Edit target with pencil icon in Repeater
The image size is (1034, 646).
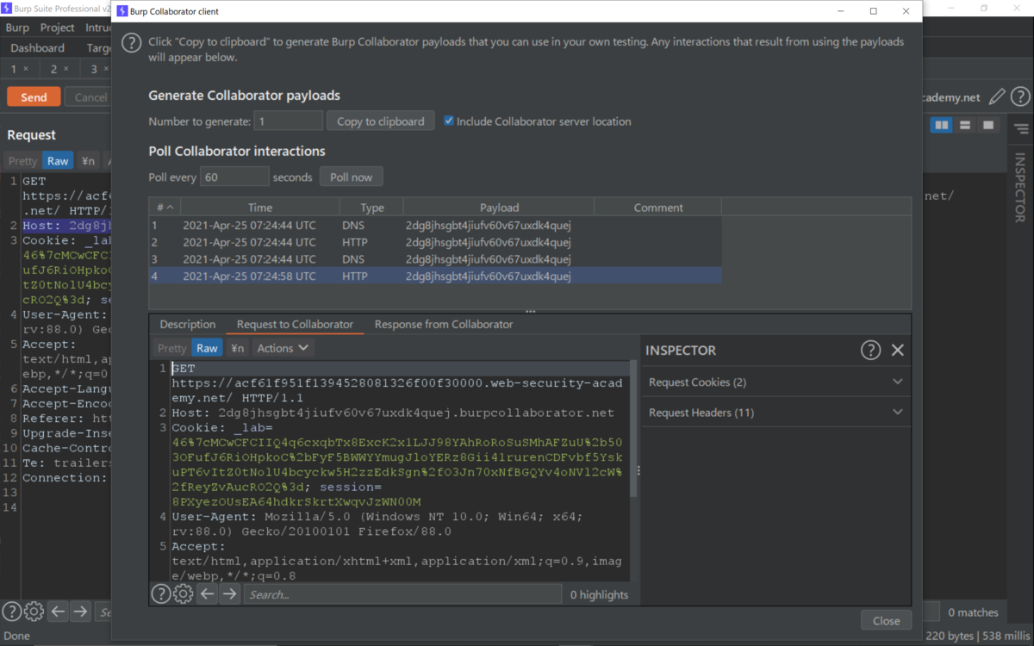coord(997,96)
